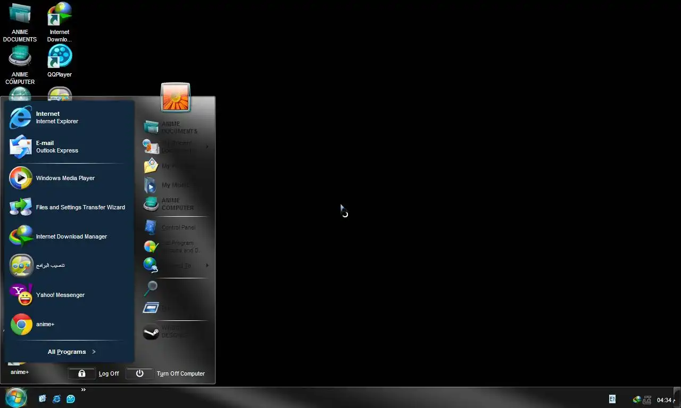The height and width of the screenshot is (408, 681).
Task: Expand the Connect To submenu arrow
Action: 207,266
